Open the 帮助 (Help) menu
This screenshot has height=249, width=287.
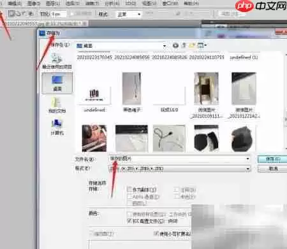pyautogui.click(x=191, y=3)
